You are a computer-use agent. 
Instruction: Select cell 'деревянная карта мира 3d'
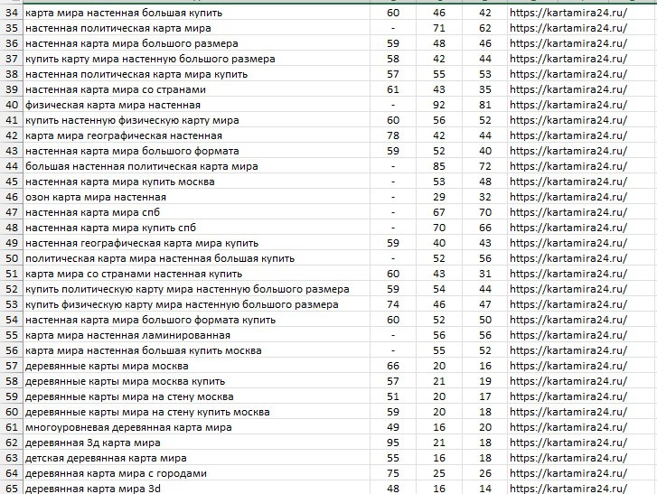point(196,489)
